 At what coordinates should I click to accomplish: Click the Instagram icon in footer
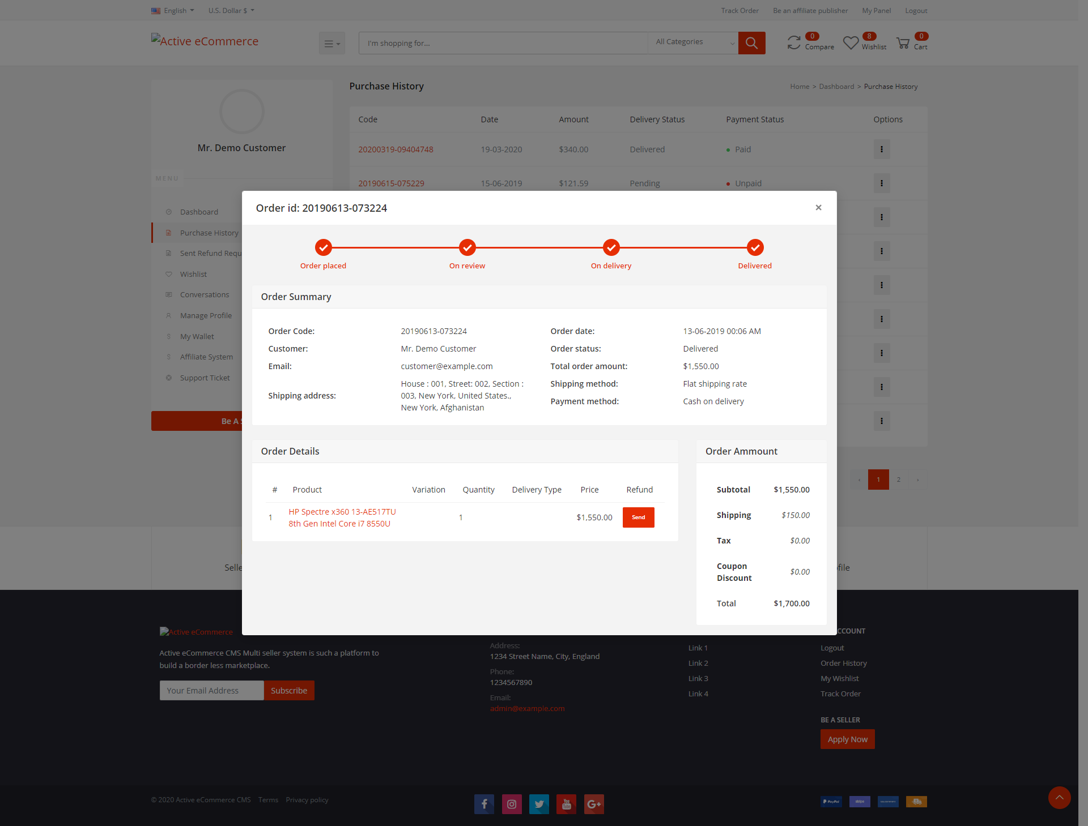(x=511, y=804)
